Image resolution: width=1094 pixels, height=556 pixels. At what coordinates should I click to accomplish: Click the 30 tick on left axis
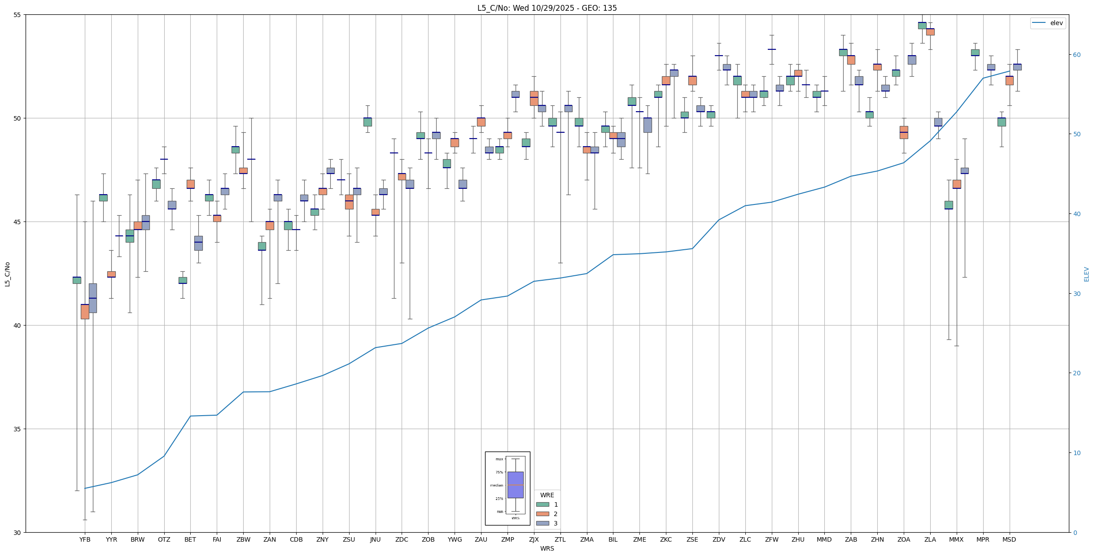18,532
